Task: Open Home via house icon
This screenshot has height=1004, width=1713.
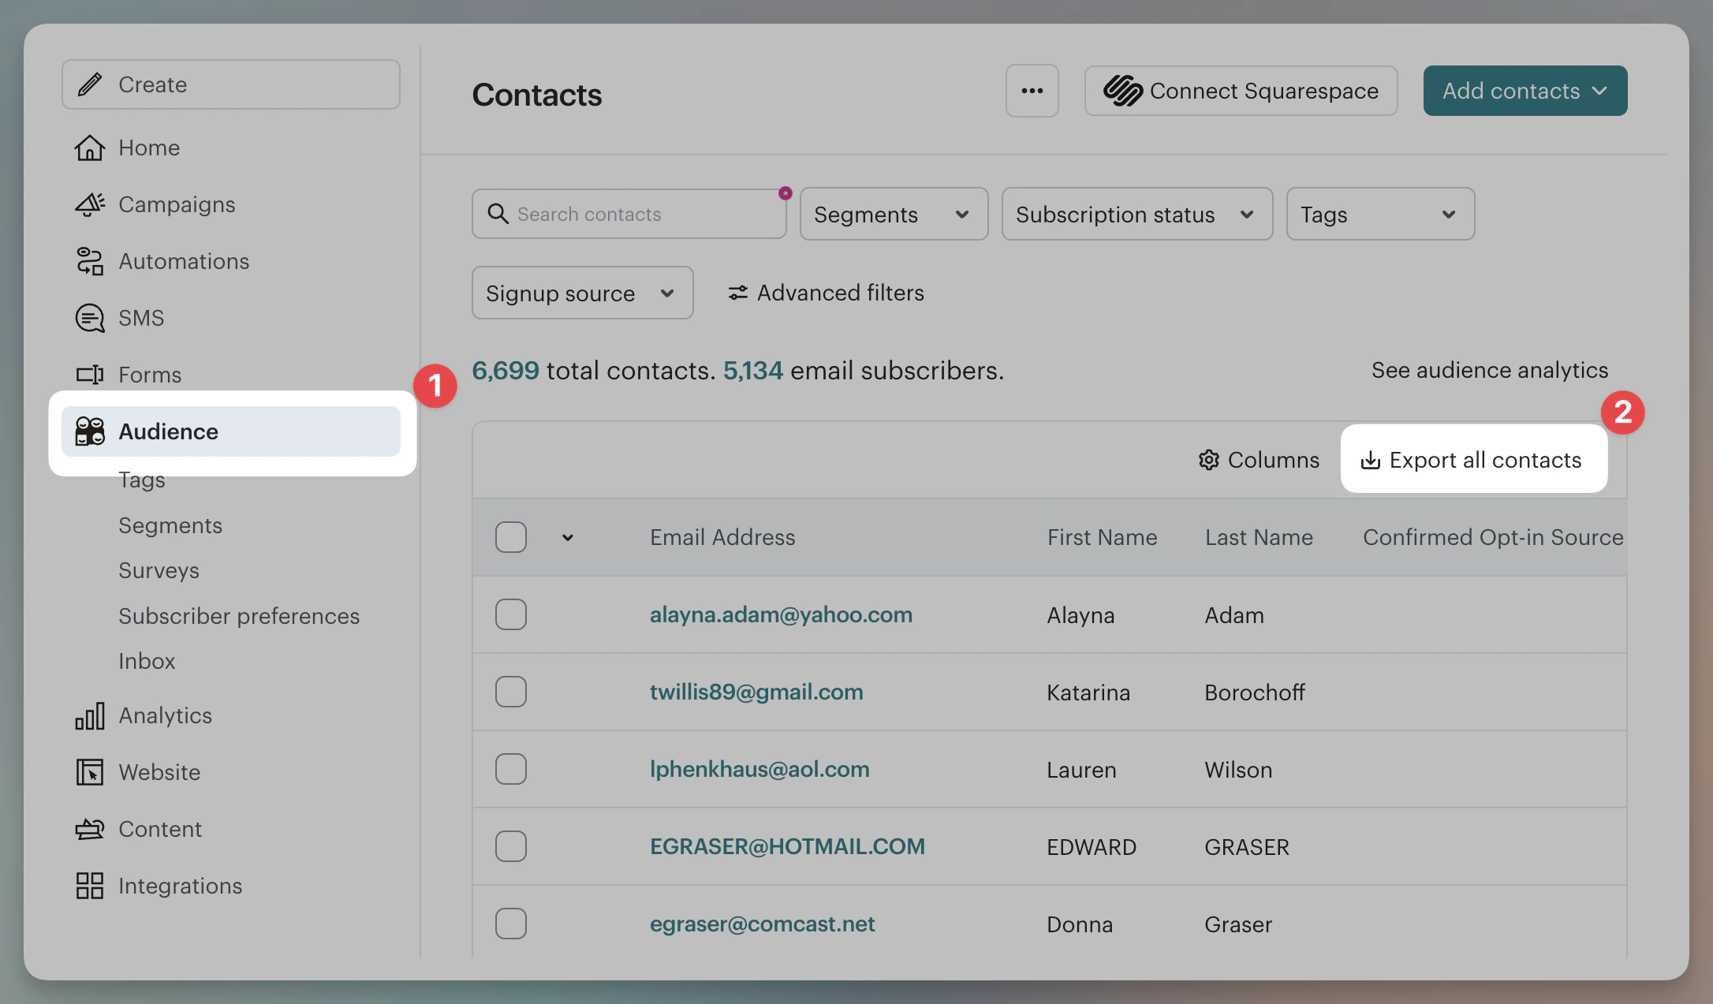Action: (x=90, y=147)
